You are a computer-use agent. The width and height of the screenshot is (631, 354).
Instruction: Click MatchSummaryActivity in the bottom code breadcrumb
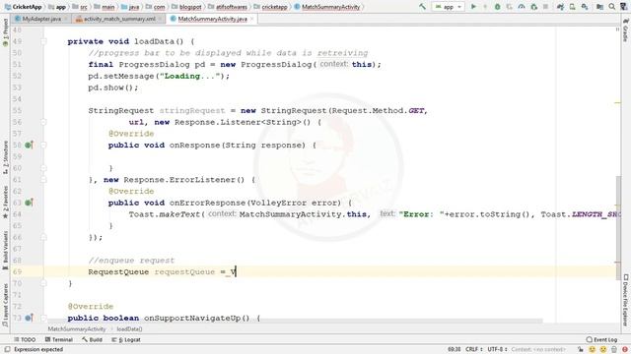(x=77, y=329)
